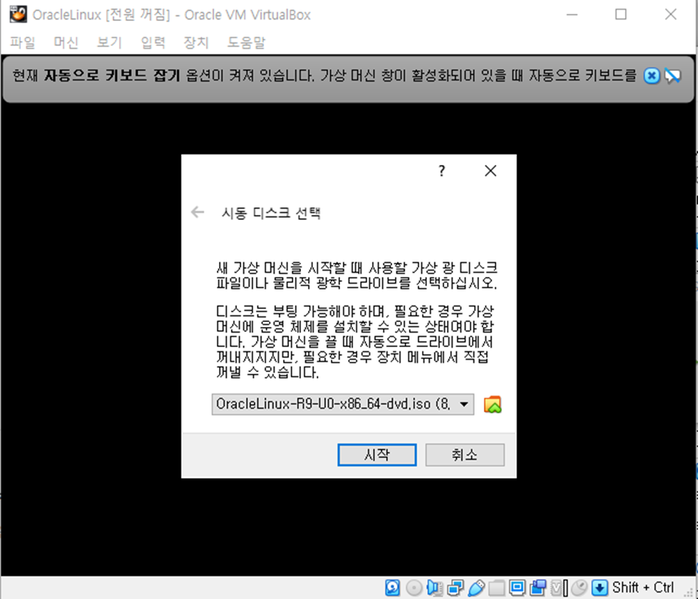Open the 도움말 menu
The image size is (698, 599).
click(247, 42)
